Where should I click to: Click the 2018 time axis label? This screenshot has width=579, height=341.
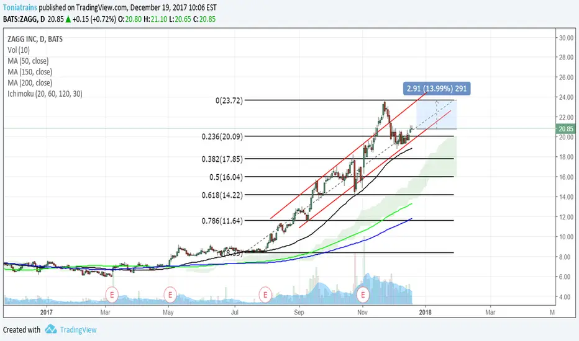pos(425,312)
